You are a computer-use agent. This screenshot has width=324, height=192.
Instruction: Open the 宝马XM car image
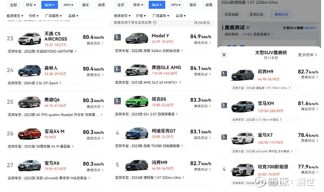(x=243, y=106)
